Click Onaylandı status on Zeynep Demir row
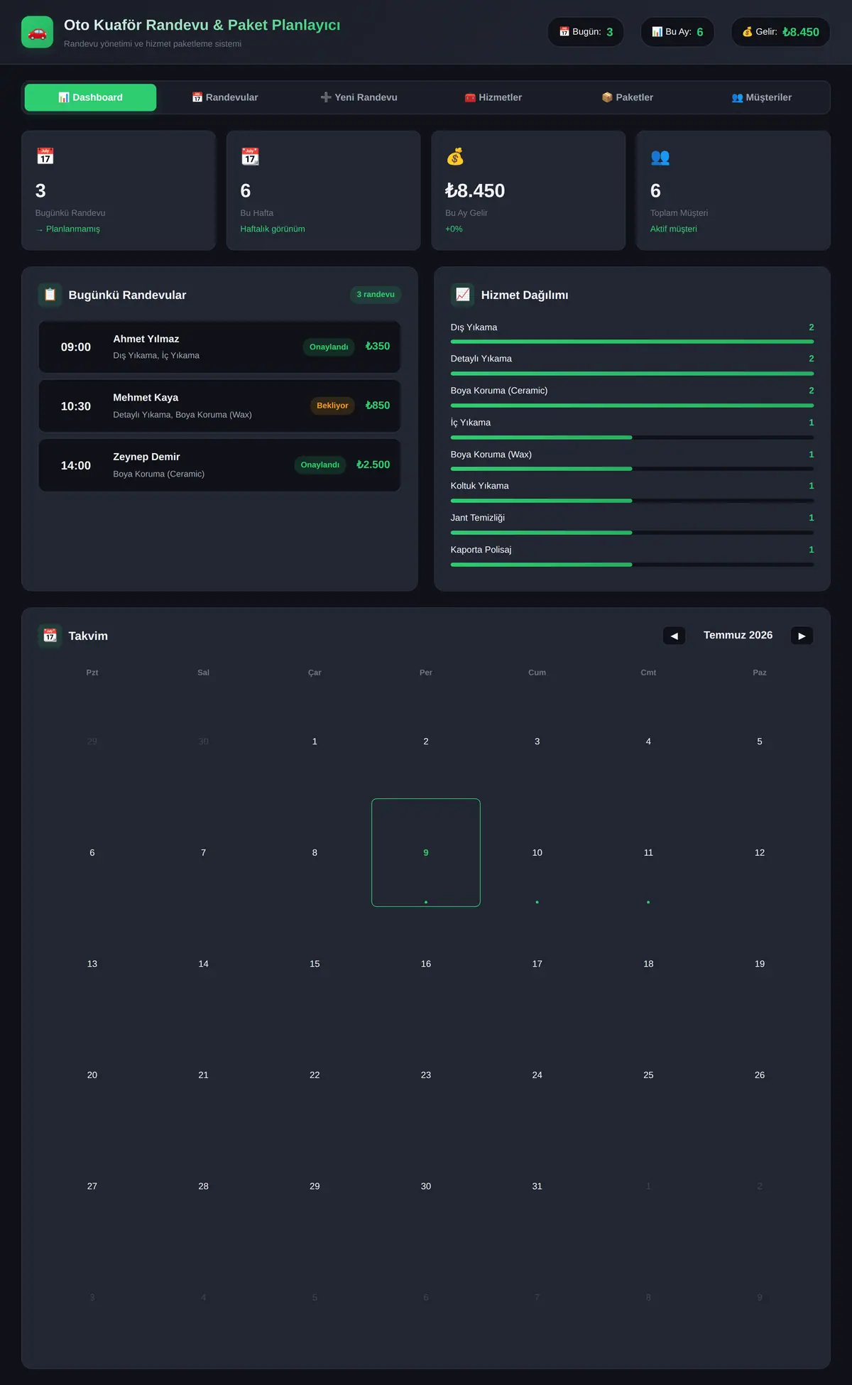Image resolution: width=852 pixels, height=1385 pixels. click(x=320, y=465)
